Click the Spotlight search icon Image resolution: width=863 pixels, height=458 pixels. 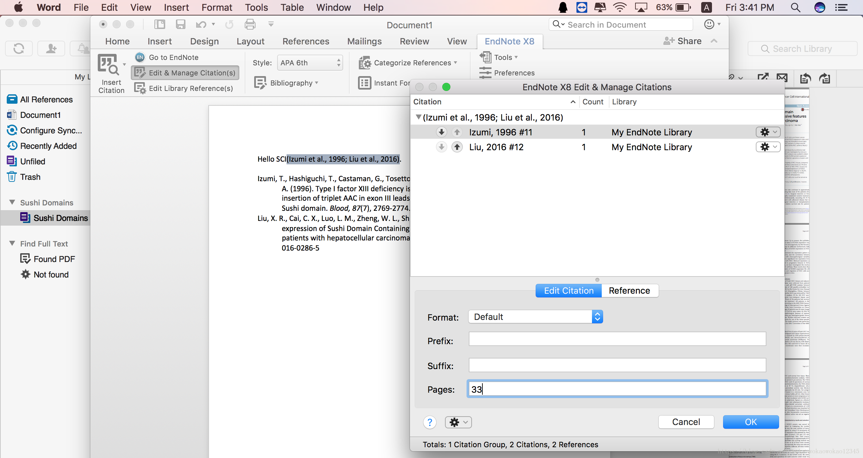[795, 7]
